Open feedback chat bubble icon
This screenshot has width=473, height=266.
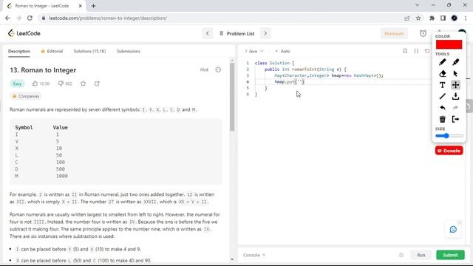pyautogui.click(x=453, y=230)
